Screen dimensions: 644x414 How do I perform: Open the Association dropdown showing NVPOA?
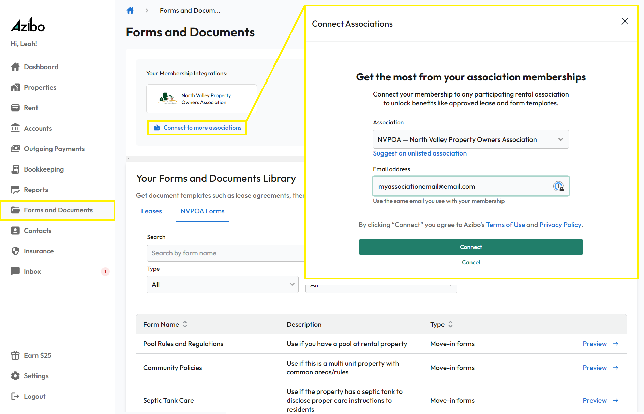471,139
